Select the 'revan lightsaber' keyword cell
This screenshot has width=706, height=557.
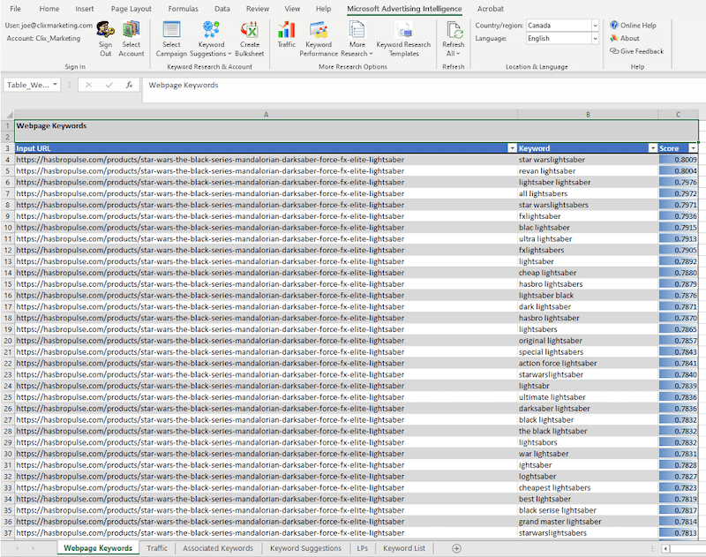tap(588, 171)
